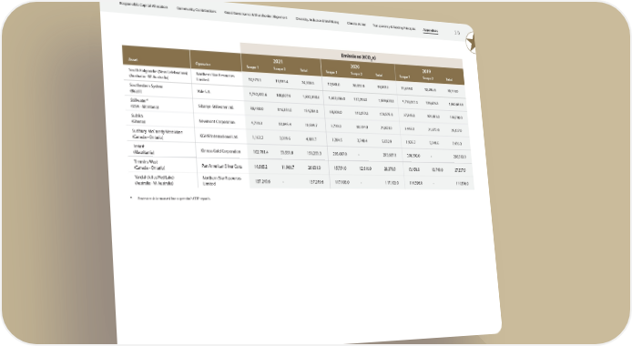Select the Good Governance & Shareholder Alignment tab
The height and width of the screenshot is (346, 632).
point(256,15)
